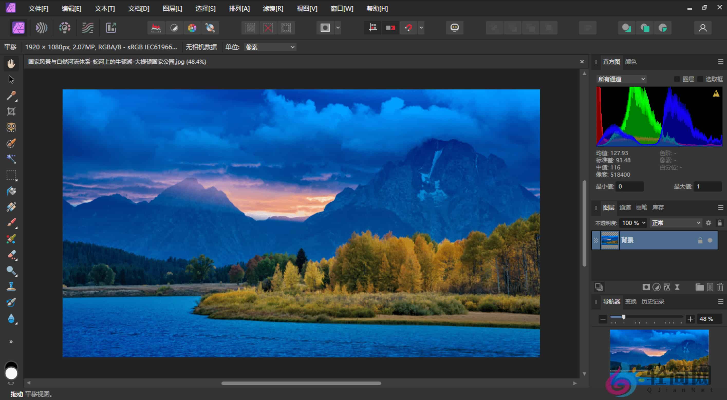Click the Auto White Balance toolbar icon
The width and height of the screenshot is (727, 400).
coord(210,28)
